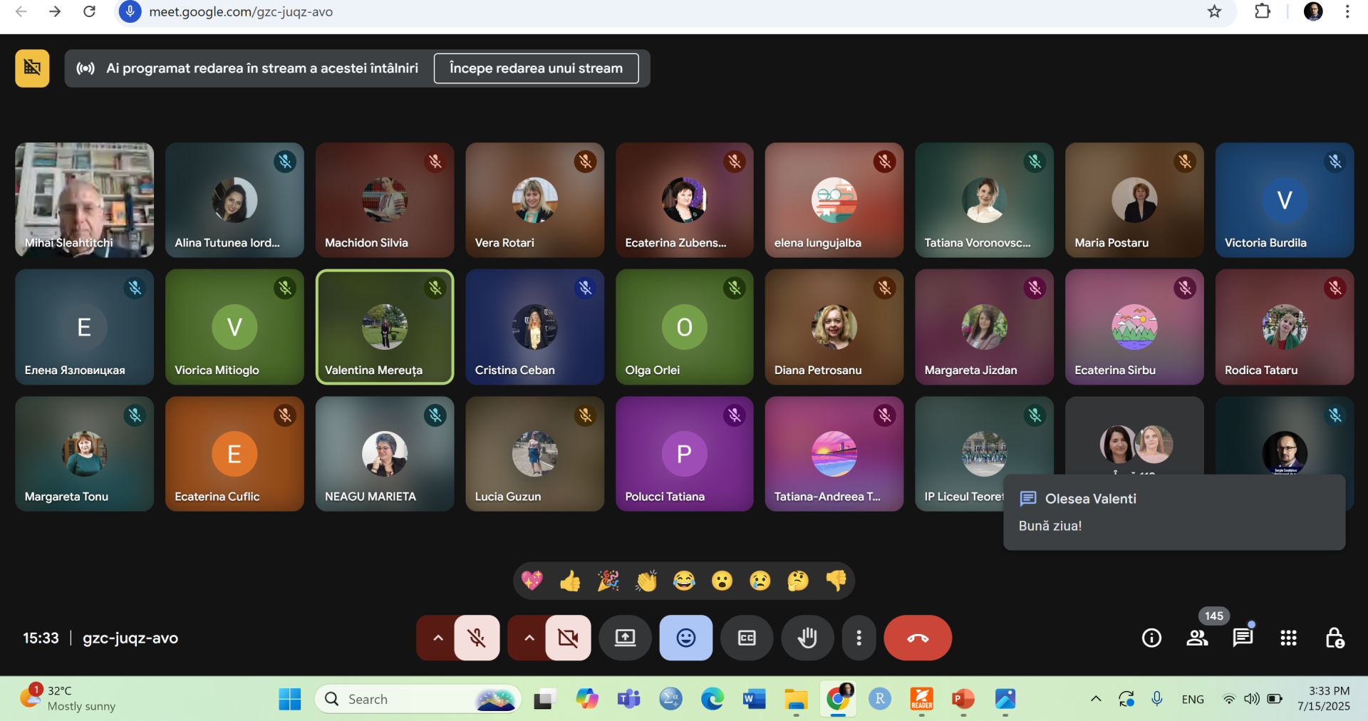
Task: Unmute the microphone
Action: (x=477, y=638)
